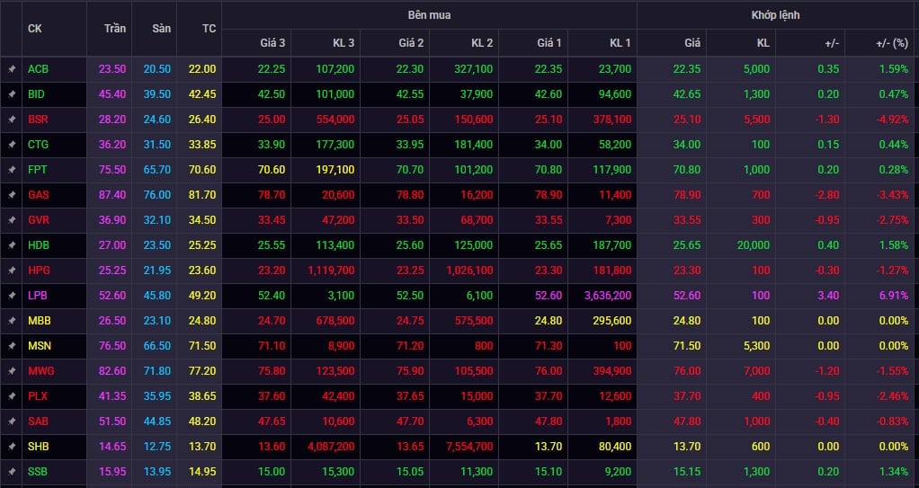
Task: Select BSR percent change -4.92%
Action: pos(892,120)
